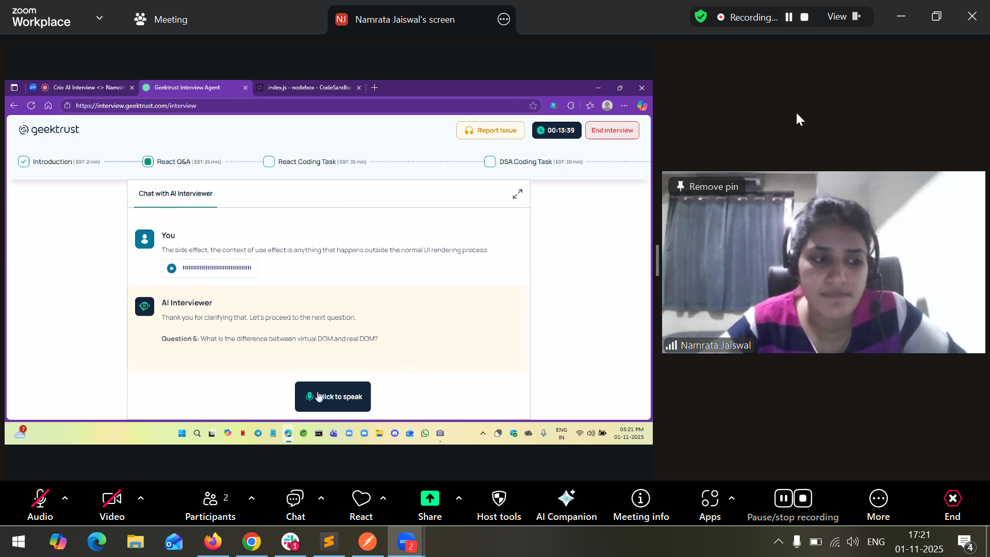This screenshot has width=990, height=557.
Task: Open Meeting info icon
Action: tap(640, 498)
